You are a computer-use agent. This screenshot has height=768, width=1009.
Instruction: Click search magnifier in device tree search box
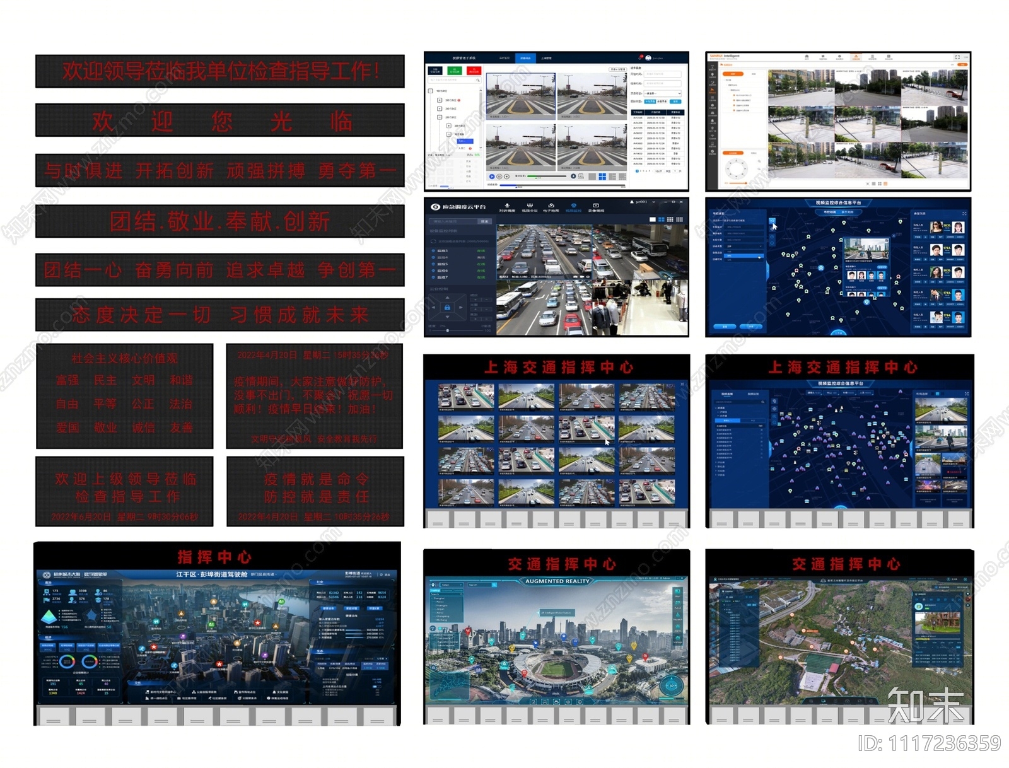(478, 80)
